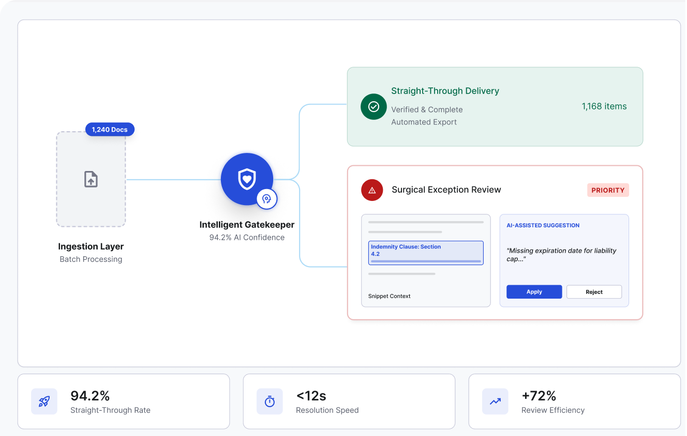Click the 1,240 Docs badge
Viewport: 687px width, 436px height.
point(110,129)
